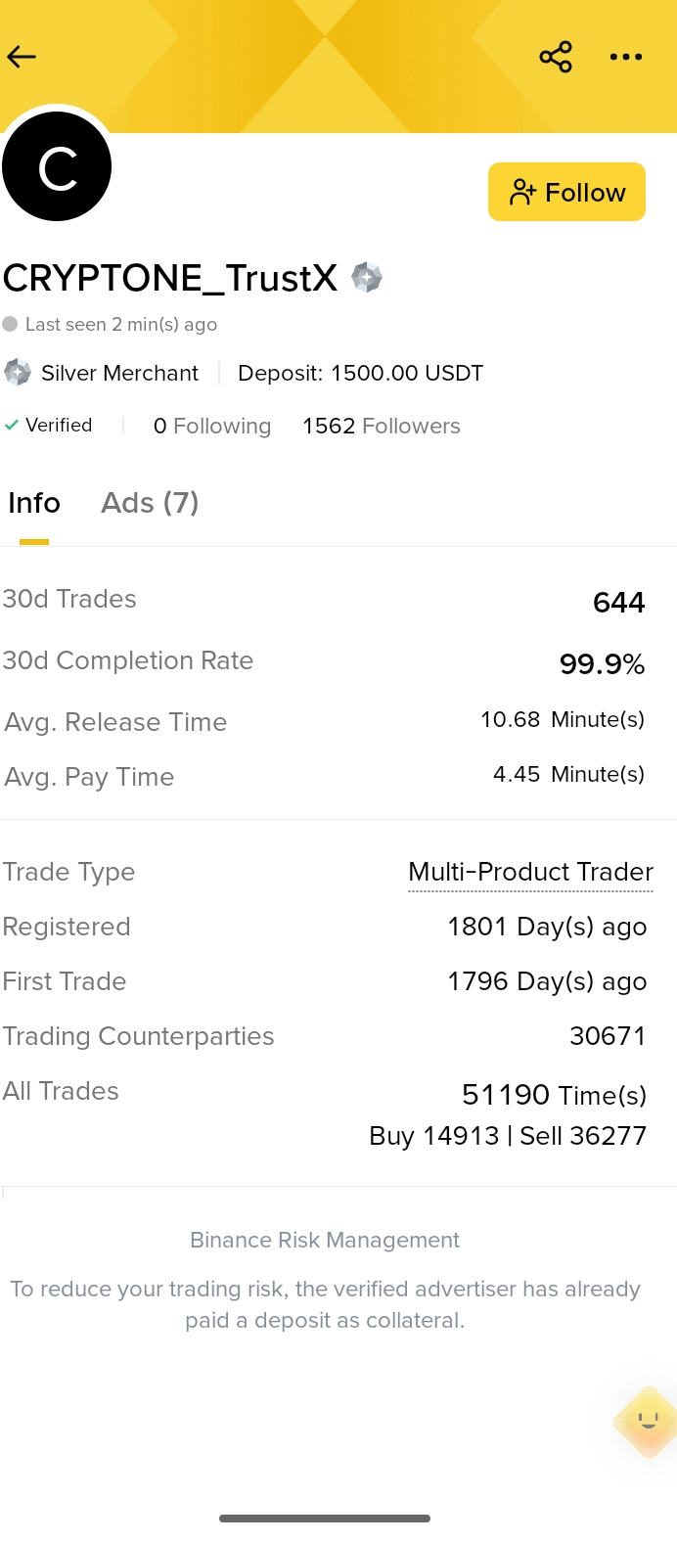Screen dimensions: 677x1542
Task: Select the Info tab
Action: [x=34, y=503]
